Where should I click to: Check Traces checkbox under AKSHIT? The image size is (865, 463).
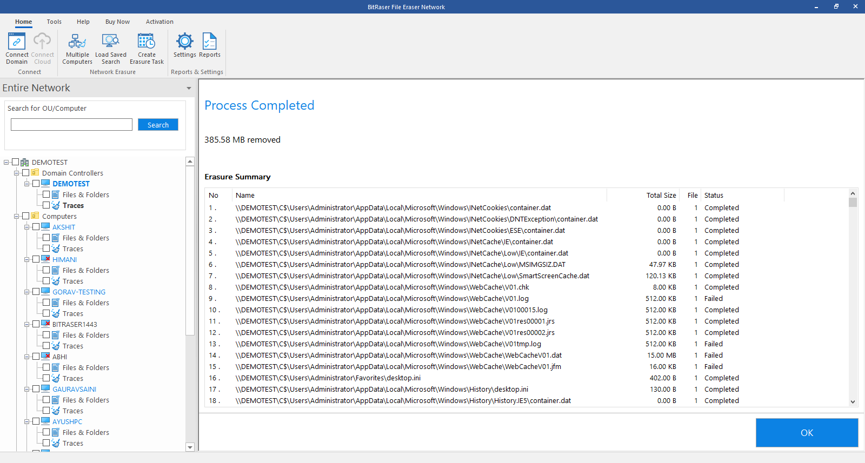[x=46, y=249]
